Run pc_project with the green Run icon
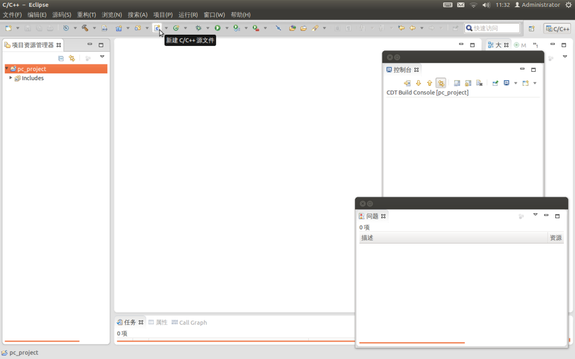Viewport: 575px width, 359px height. [x=218, y=27]
